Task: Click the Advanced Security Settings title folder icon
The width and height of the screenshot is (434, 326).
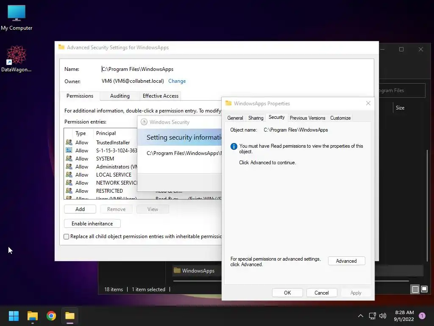Action: 61,47
